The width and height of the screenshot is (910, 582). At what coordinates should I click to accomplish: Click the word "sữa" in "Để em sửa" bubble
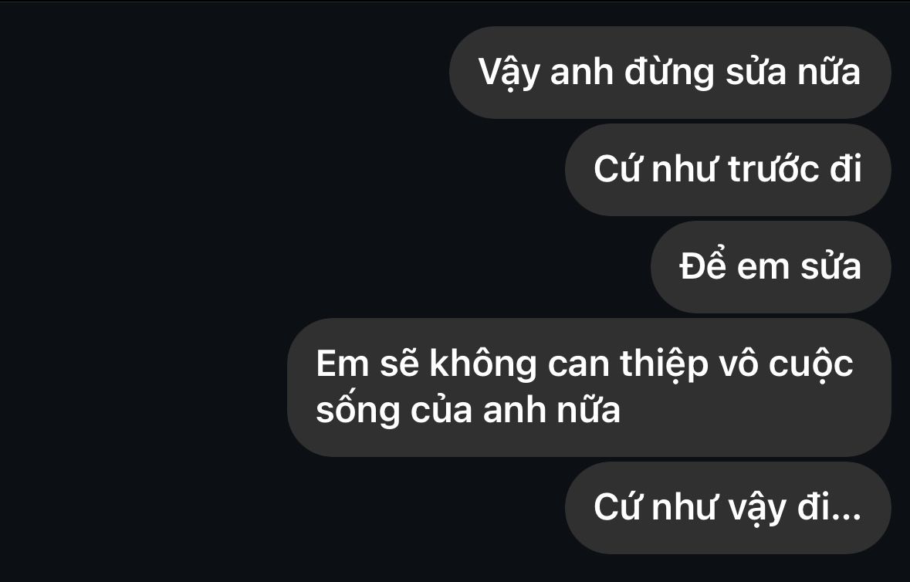(831, 266)
